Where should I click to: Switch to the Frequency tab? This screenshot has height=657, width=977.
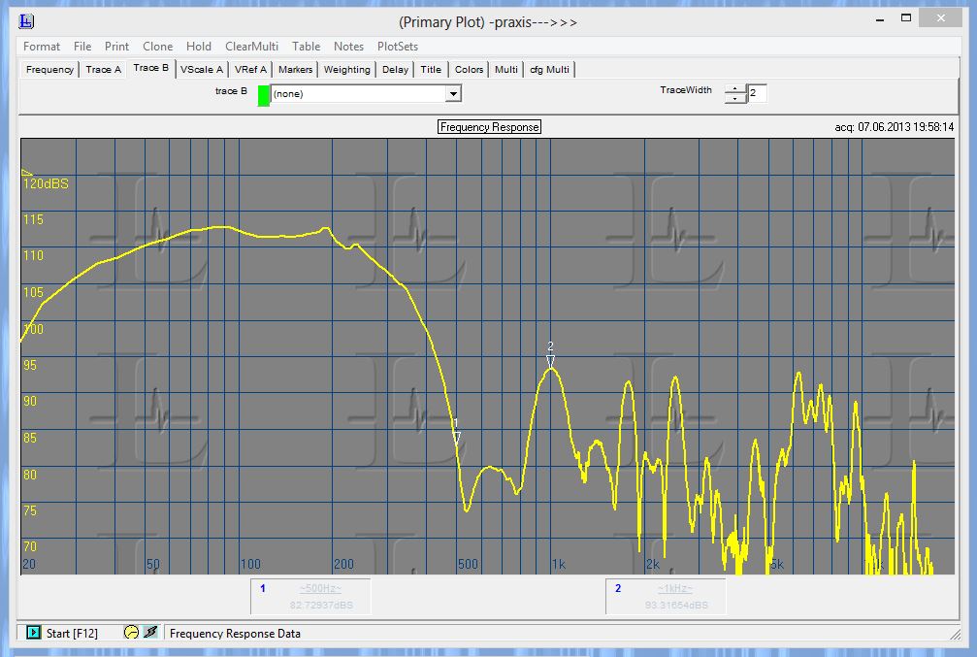pyautogui.click(x=49, y=69)
